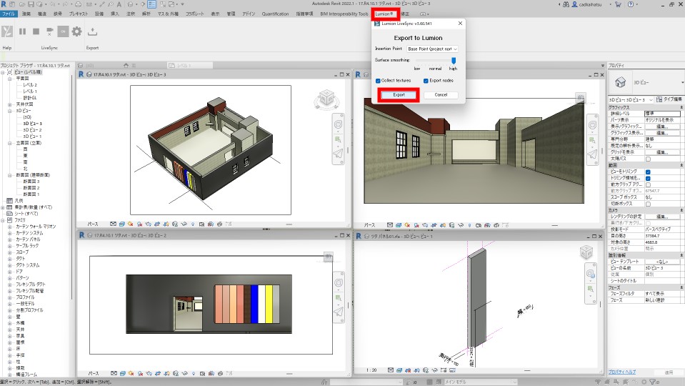
Task: Open the 3D ビュー type selector dropdown in Properties
Action: tap(682, 82)
